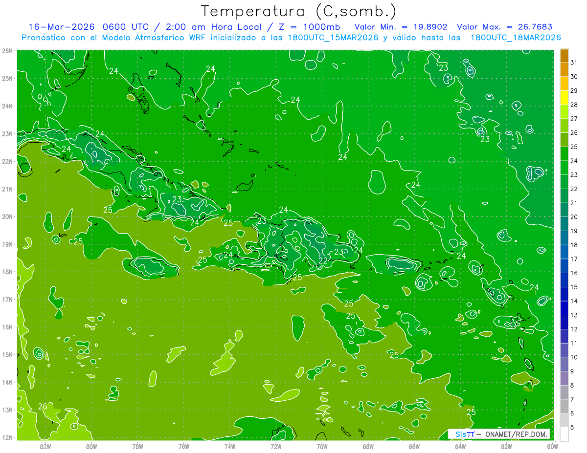This screenshot has width=587, height=453.
Task: Click the 26N latitude axis label
Action: click(8, 51)
